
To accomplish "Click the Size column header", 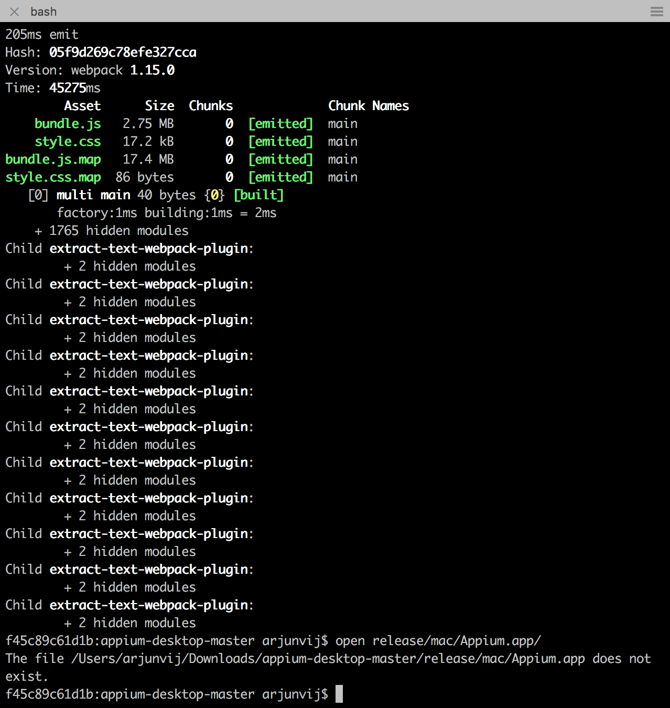I will click(159, 106).
